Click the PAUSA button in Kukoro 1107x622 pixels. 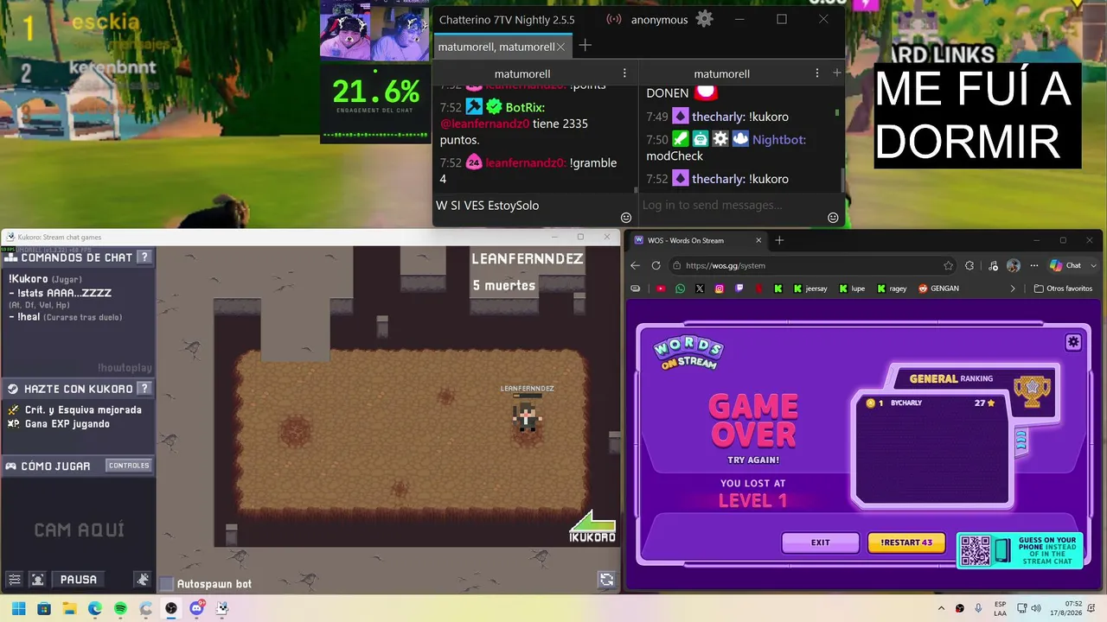pyautogui.click(x=78, y=580)
